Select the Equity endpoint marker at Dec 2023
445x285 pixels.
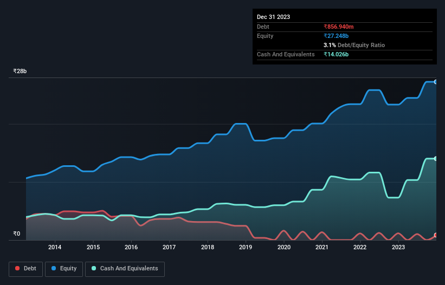(x=436, y=82)
